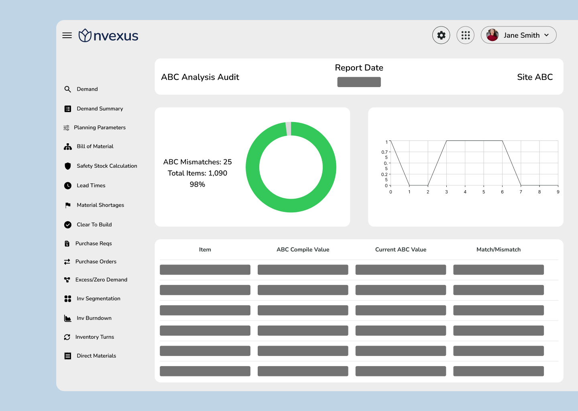Click the Demand search icon
Viewport: 578px width, 411px height.
(x=67, y=89)
